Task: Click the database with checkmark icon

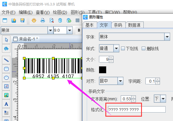Action: pyautogui.click(x=69, y=20)
